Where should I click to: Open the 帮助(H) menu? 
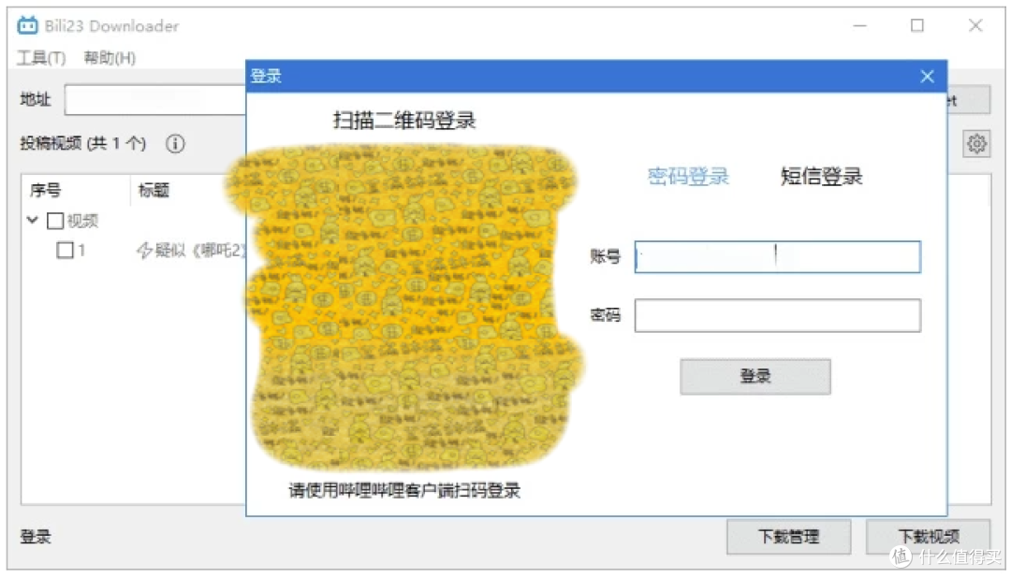pos(110,58)
